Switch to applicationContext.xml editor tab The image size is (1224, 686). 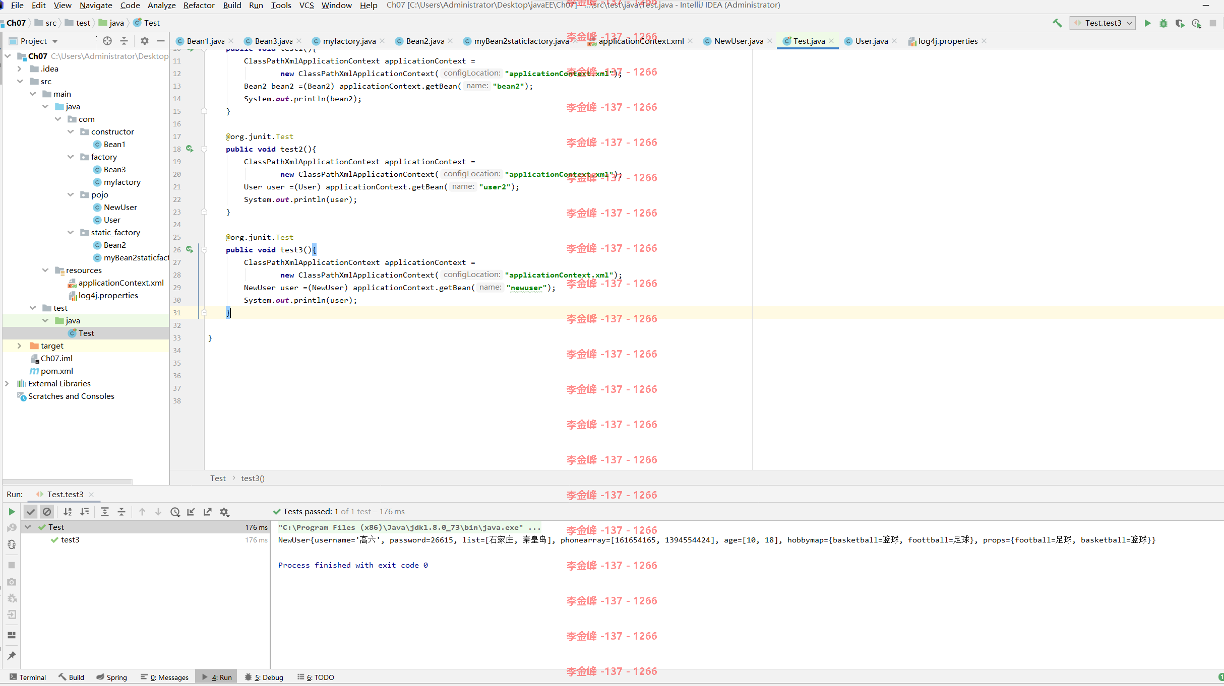click(641, 41)
